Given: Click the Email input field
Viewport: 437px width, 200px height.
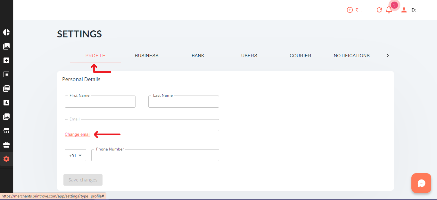Looking at the screenshot, I should (x=142, y=125).
